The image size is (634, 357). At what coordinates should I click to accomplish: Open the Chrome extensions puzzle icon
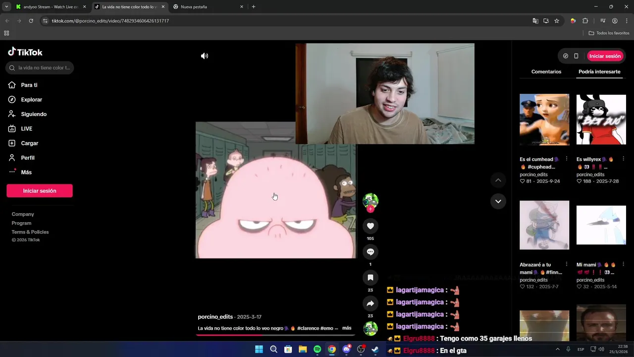click(585, 21)
